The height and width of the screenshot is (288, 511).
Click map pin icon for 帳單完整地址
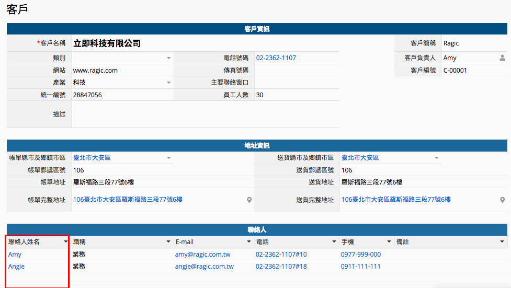tap(249, 200)
